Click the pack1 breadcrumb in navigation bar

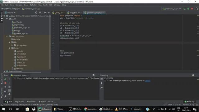point(16,9)
